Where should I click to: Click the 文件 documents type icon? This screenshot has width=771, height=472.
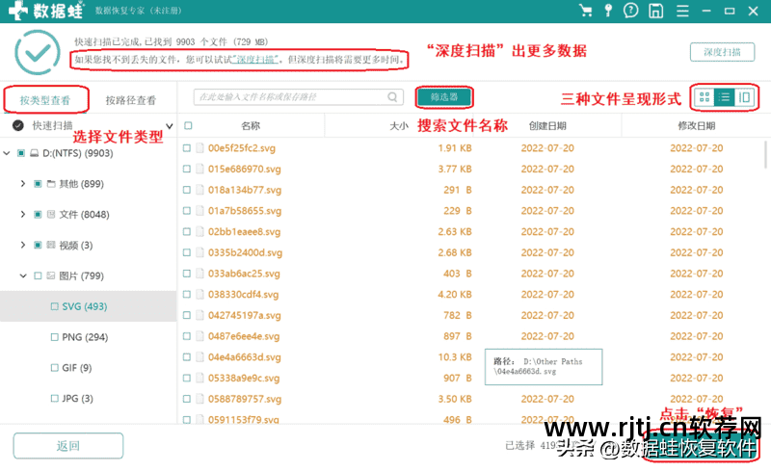(x=51, y=215)
